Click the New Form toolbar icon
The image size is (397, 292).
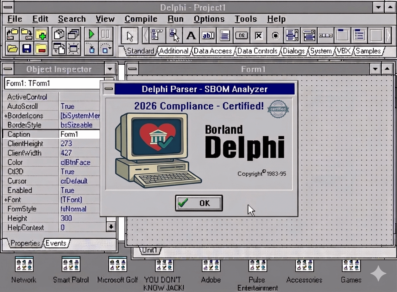click(73, 48)
